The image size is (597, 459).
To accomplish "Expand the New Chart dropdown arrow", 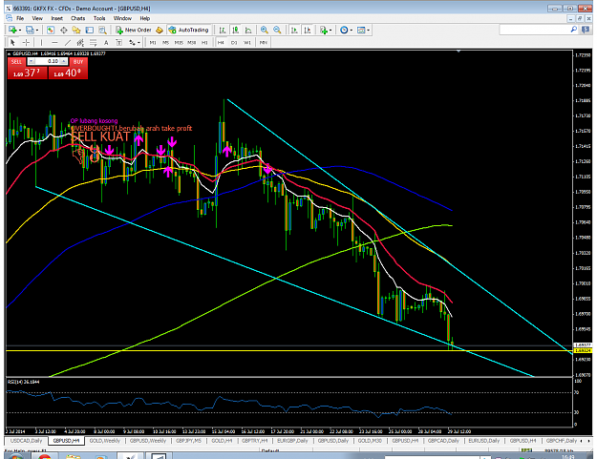I will pos(20,31).
